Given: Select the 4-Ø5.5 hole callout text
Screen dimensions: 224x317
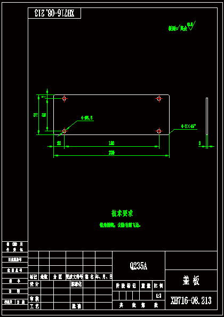Looking at the screenshot, I should [x=87, y=118].
